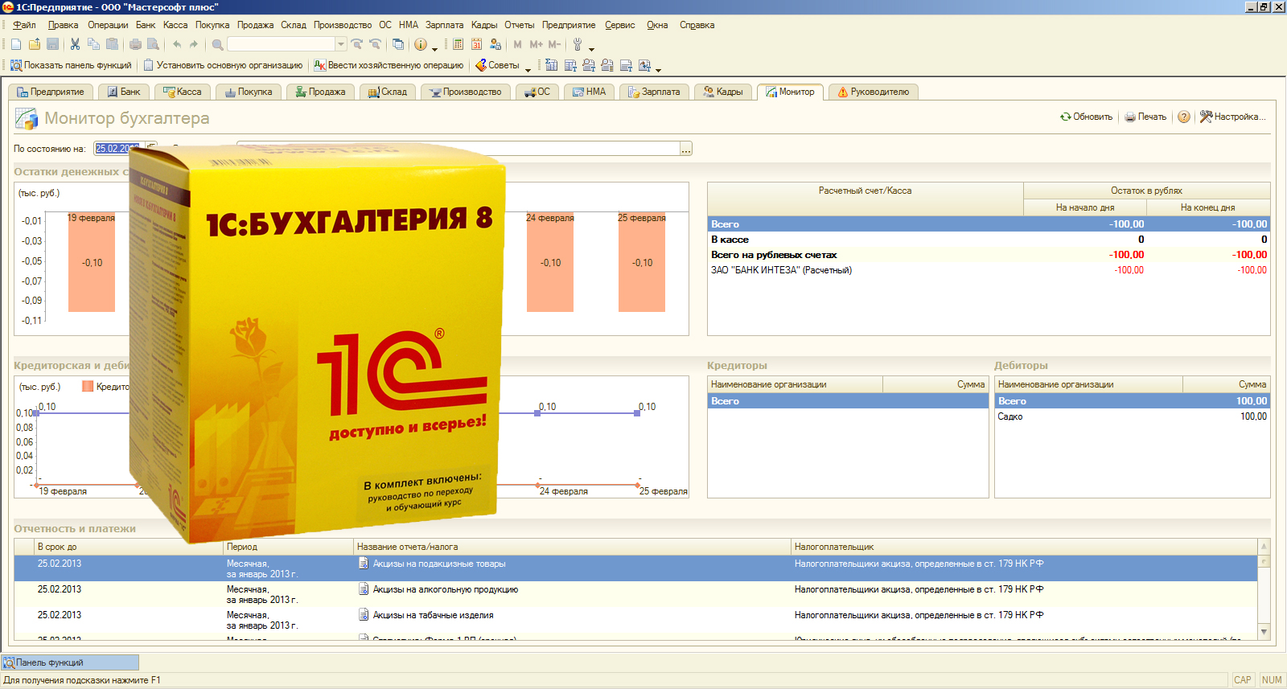1287x689 pixels.
Task: Click the Open file folder icon
Action: (x=35, y=44)
